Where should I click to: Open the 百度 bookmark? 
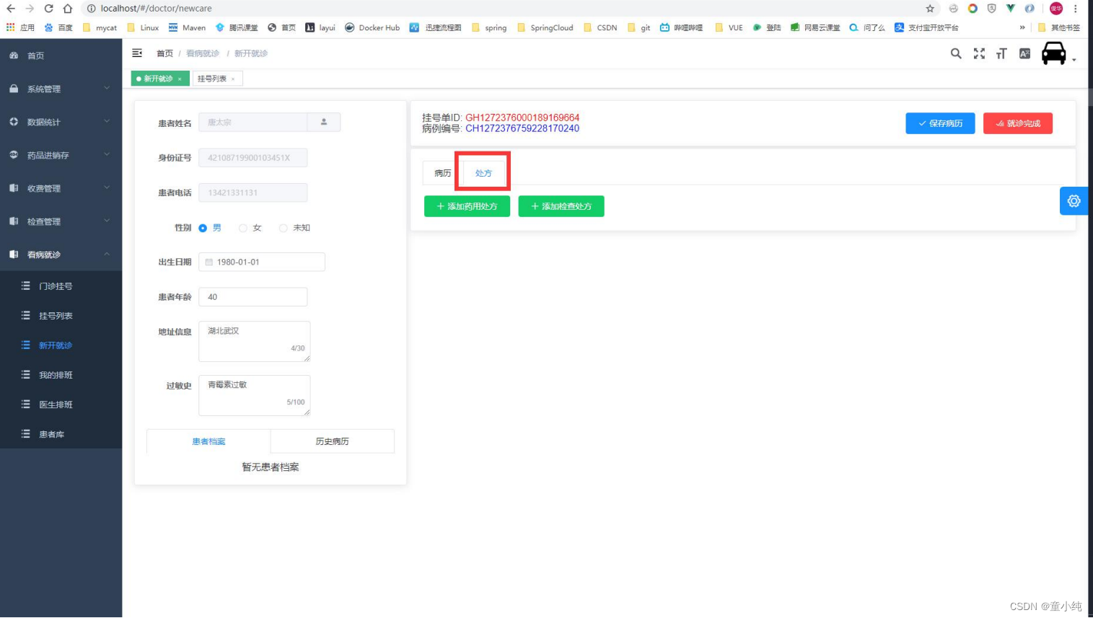[x=58, y=27]
